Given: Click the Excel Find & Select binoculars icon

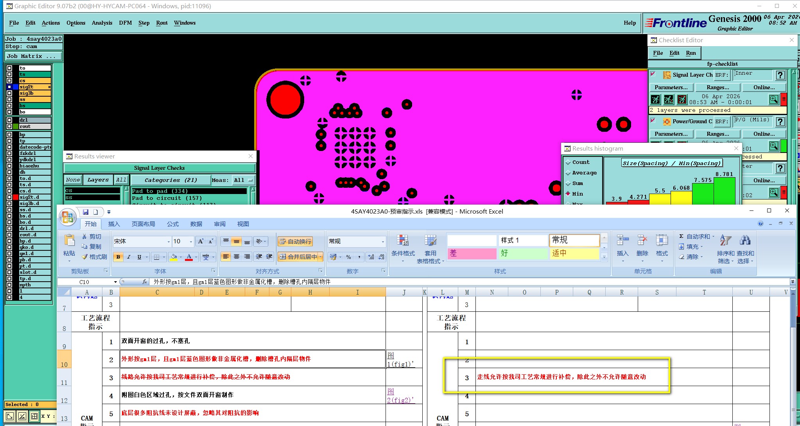Looking at the screenshot, I should click(x=745, y=241).
